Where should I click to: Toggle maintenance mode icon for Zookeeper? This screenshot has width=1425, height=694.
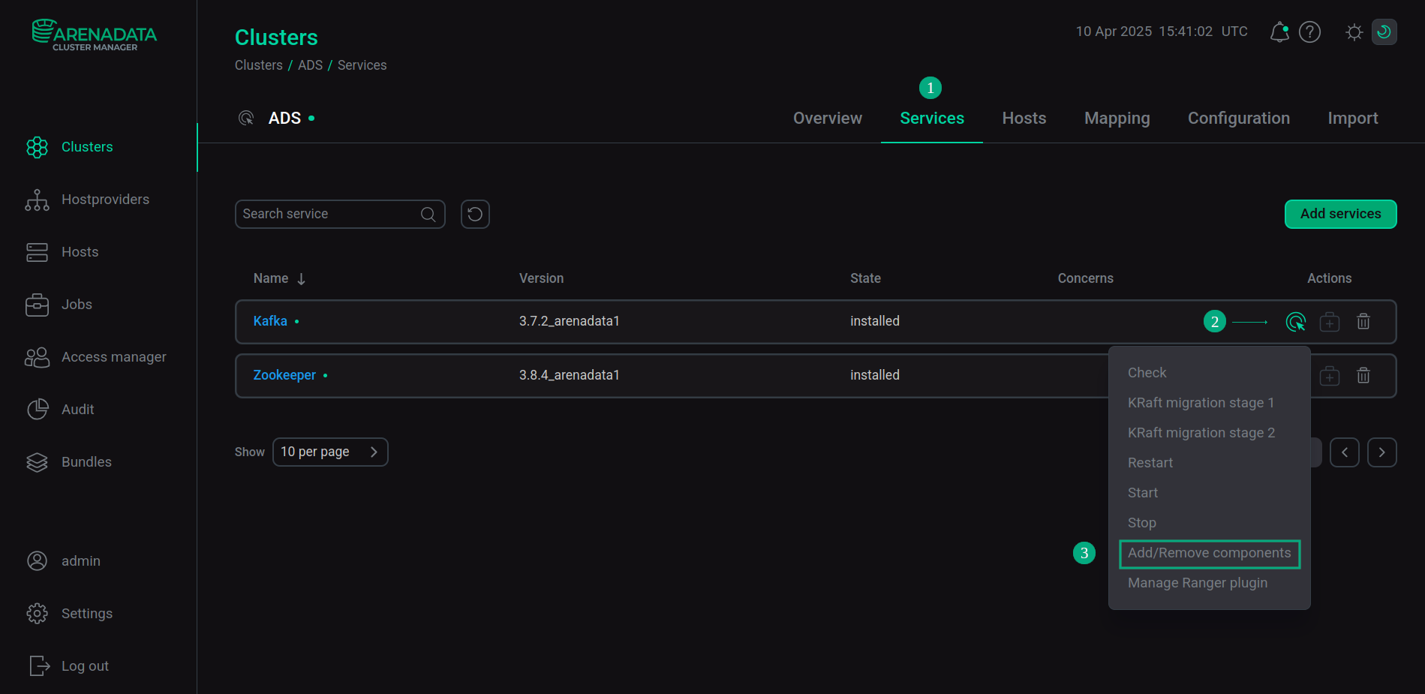(1330, 376)
